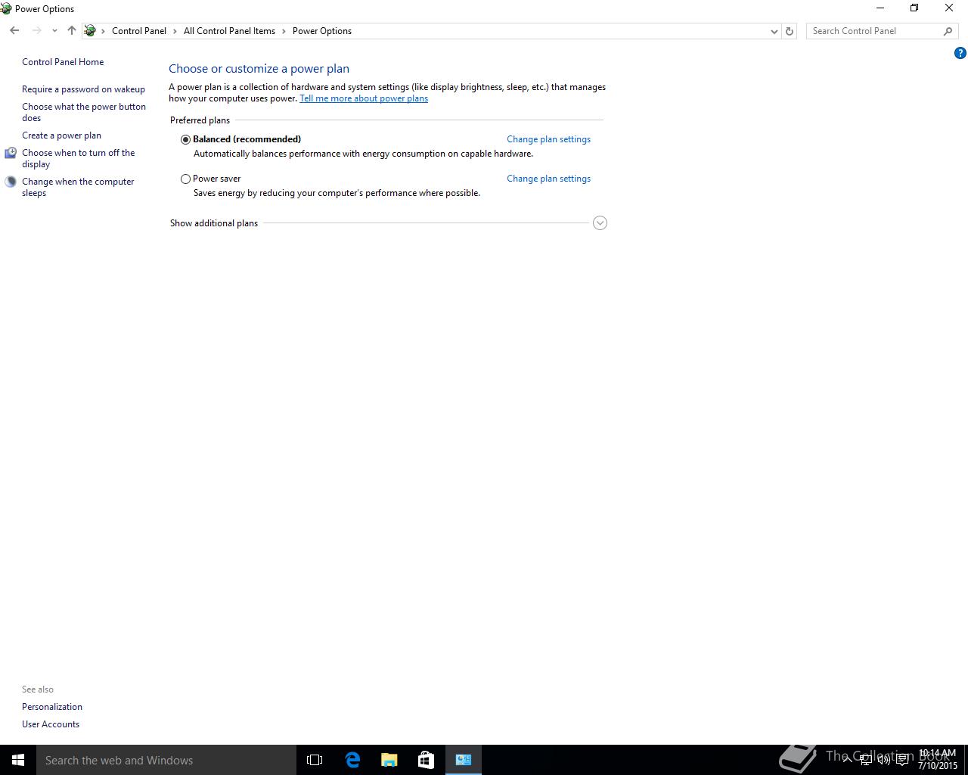Minimize the Power Options window
This screenshot has width=968, height=775.
(880, 8)
